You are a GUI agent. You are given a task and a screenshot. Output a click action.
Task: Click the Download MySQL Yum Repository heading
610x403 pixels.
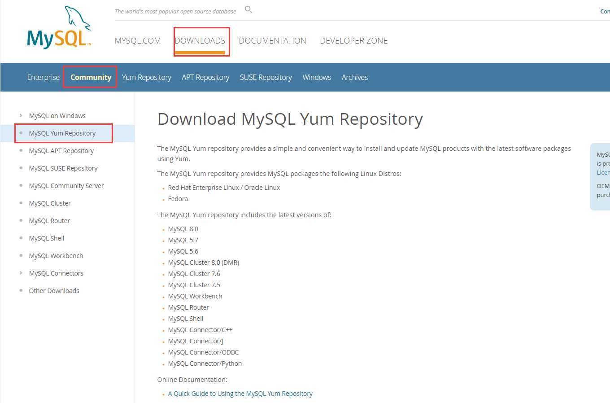click(290, 119)
